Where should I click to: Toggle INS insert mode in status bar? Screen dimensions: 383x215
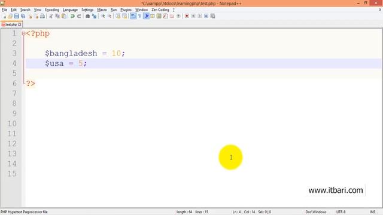(x=372, y=212)
